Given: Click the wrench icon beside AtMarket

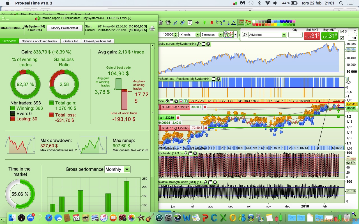Looking at the screenshot, I should pos(244,35).
